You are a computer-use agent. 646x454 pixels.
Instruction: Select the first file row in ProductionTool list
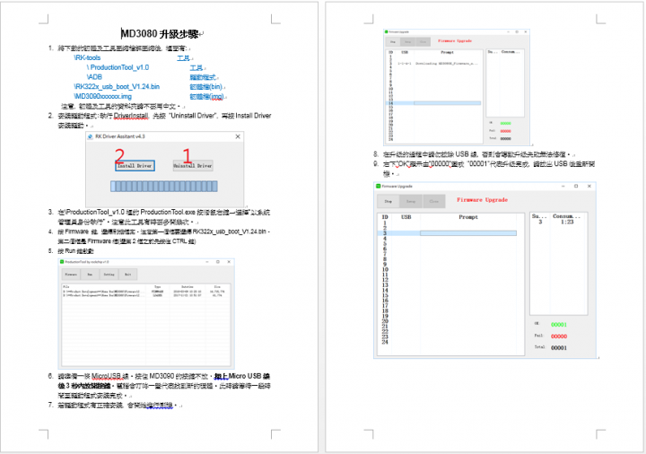pyautogui.click(x=146, y=292)
